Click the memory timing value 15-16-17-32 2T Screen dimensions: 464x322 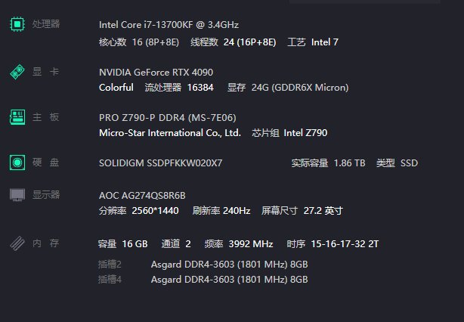click(x=345, y=244)
